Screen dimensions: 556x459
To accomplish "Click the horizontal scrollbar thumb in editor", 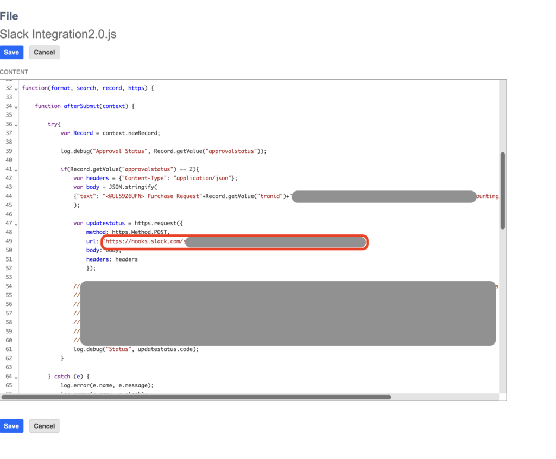I will pyautogui.click(x=196, y=397).
